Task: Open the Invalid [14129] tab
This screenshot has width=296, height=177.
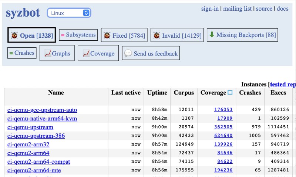Action: 177,35
